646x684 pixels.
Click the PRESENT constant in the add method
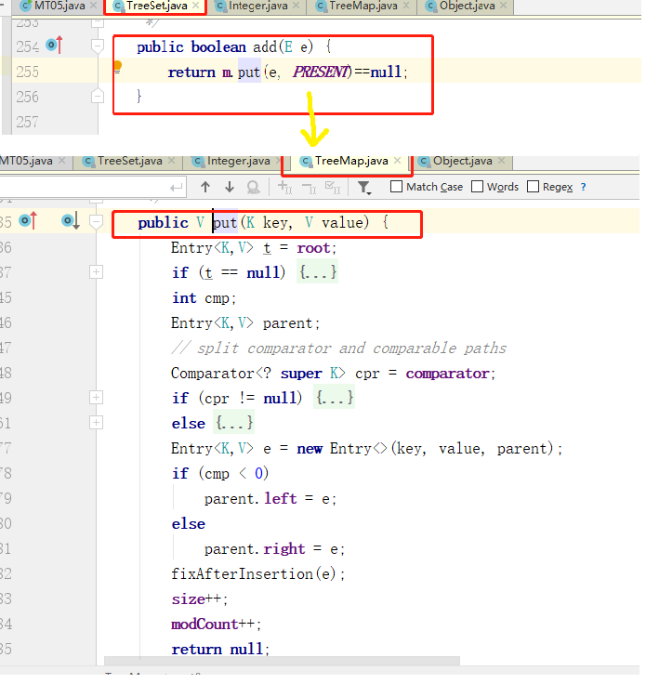322,72
